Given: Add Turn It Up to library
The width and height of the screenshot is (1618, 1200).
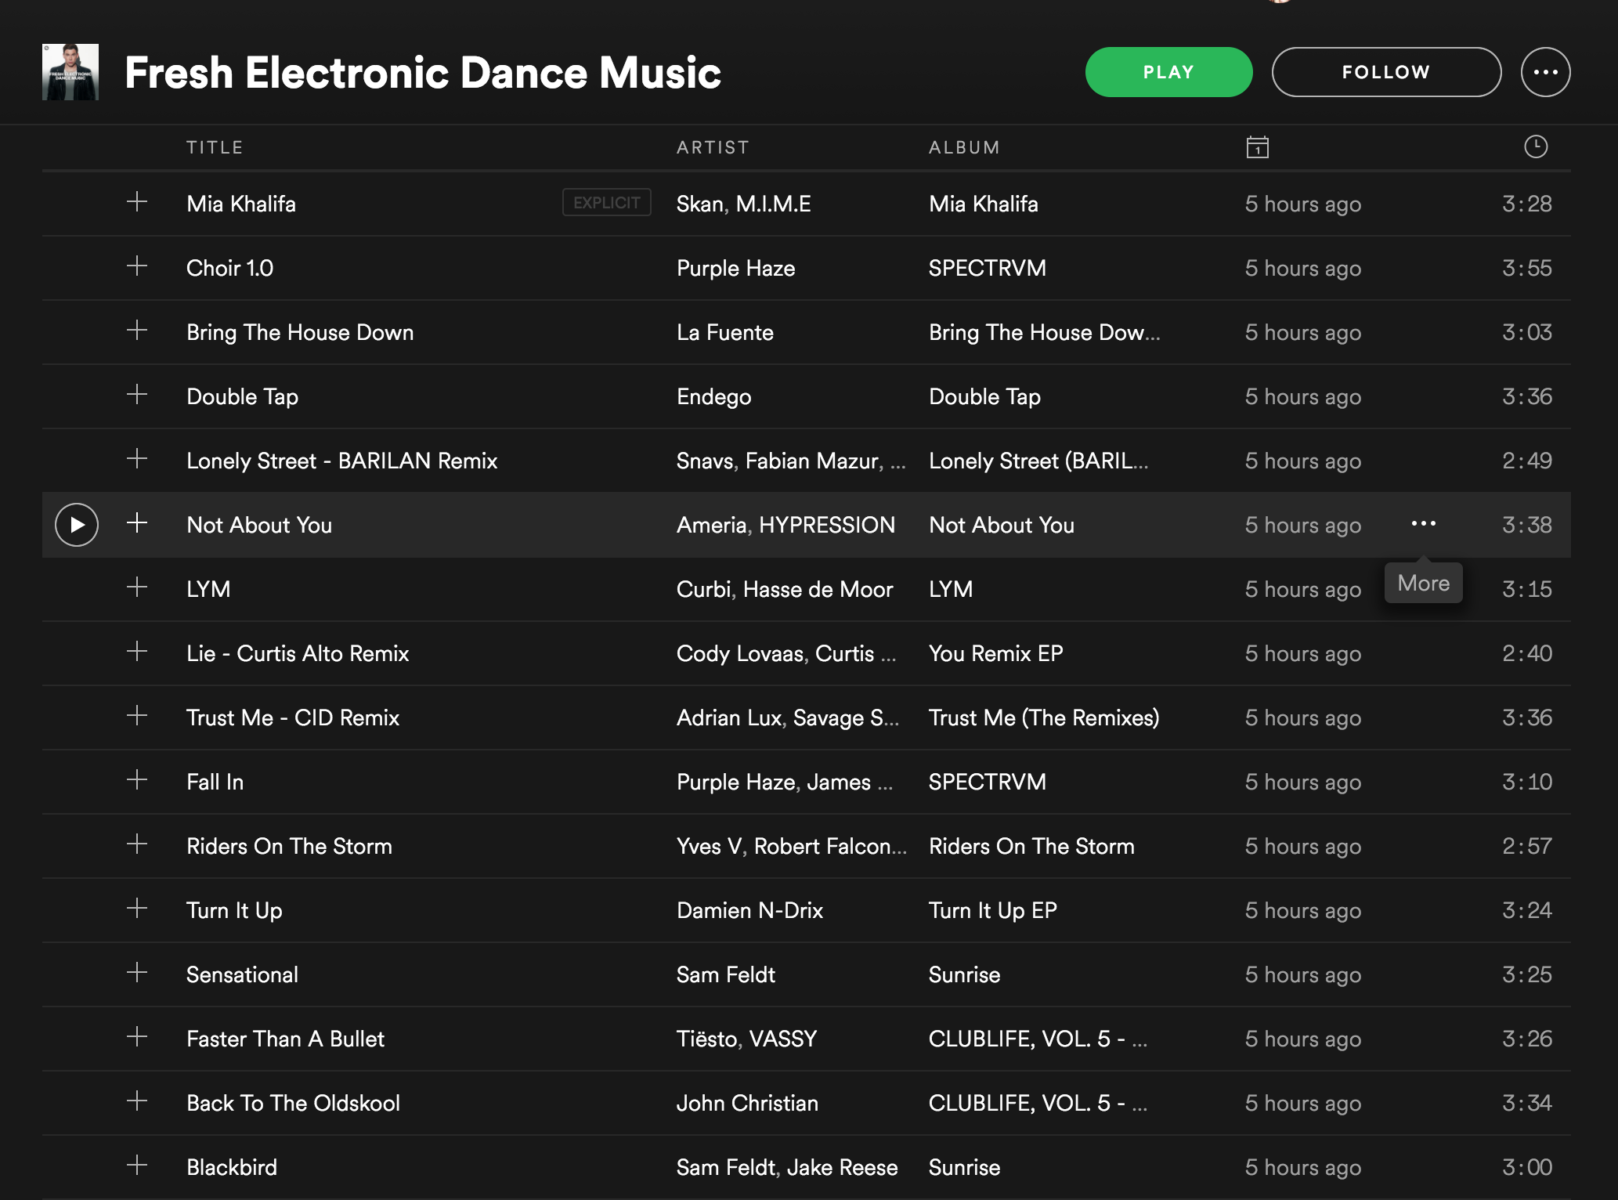Looking at the screenshot, I should pos(137,909).
